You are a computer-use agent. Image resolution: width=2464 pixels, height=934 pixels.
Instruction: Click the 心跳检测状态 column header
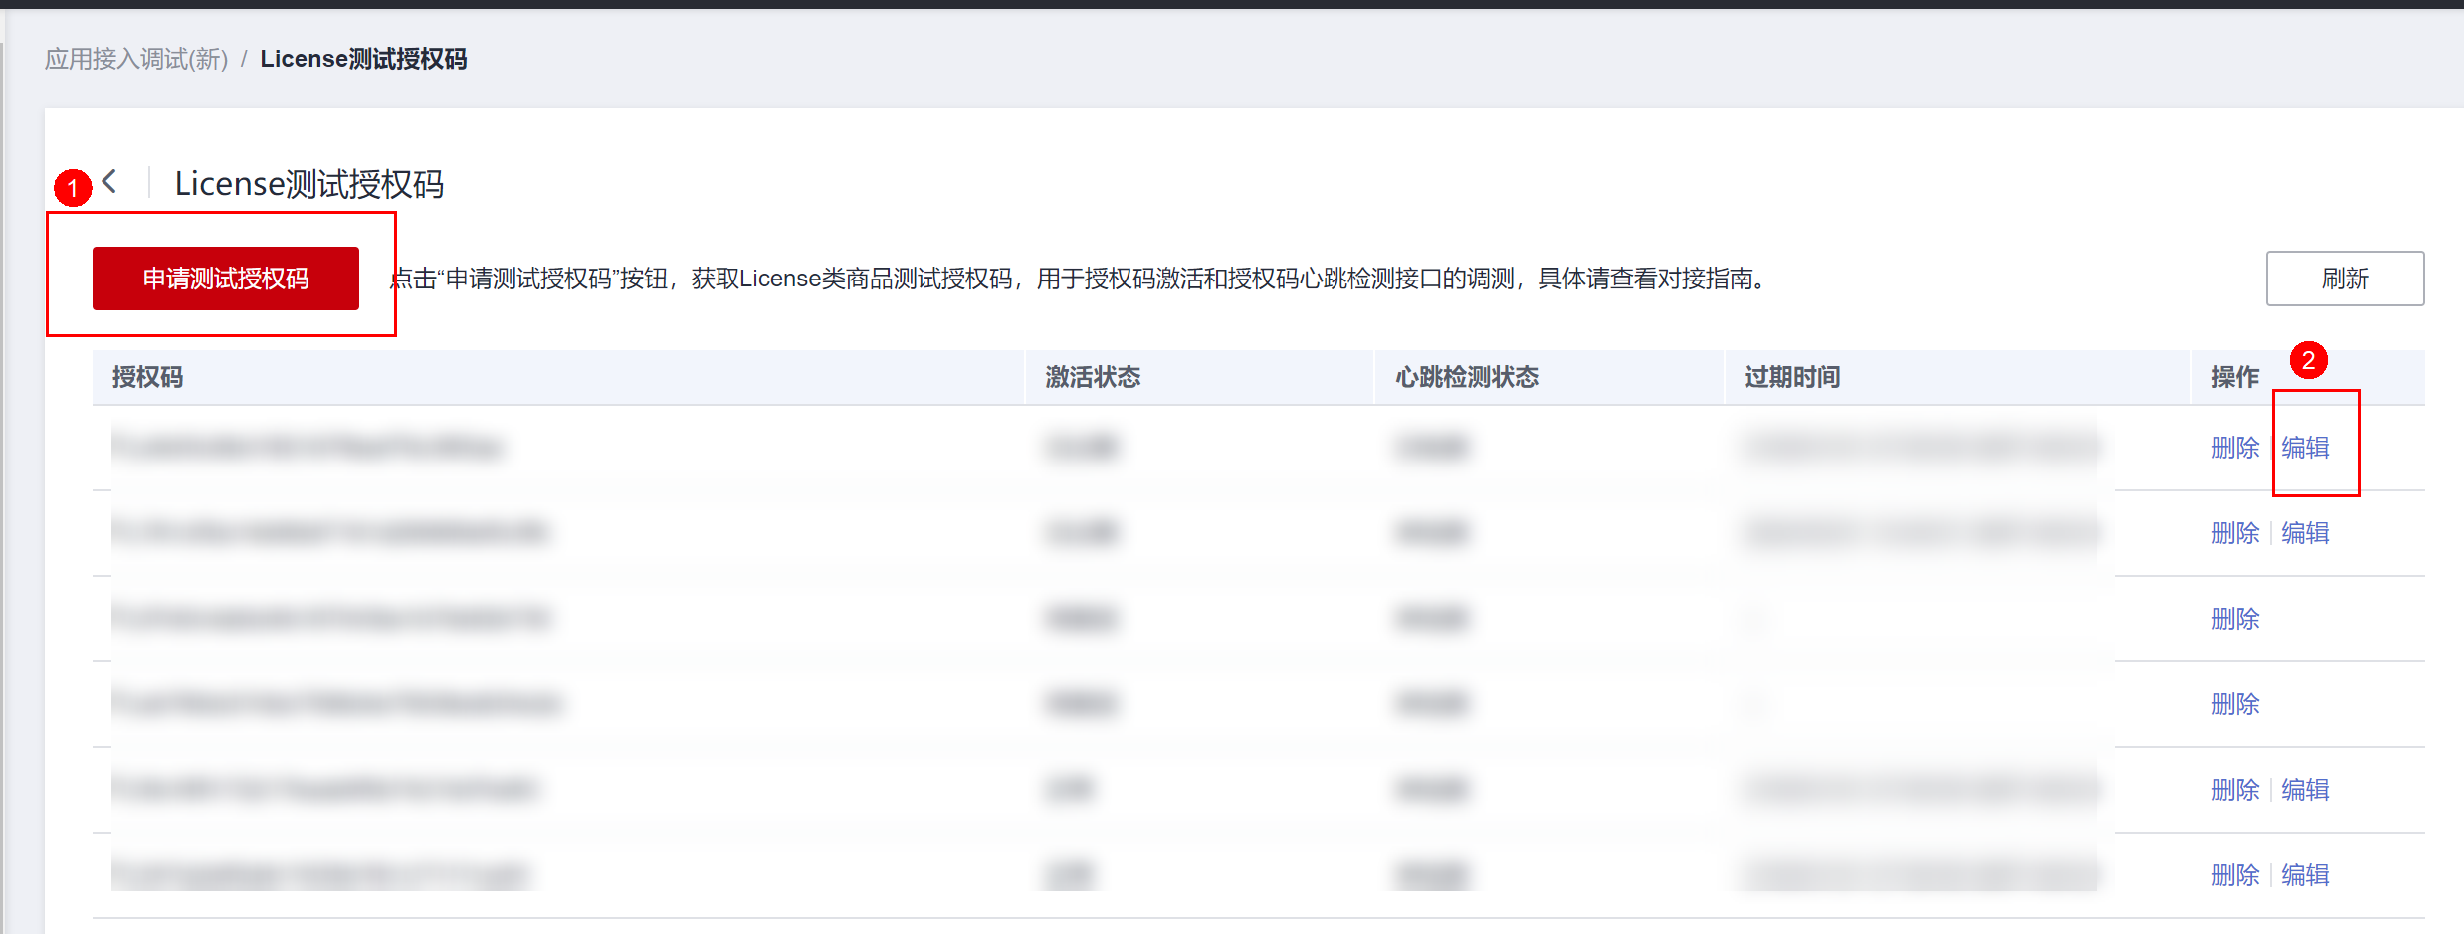coord(1466,377)
